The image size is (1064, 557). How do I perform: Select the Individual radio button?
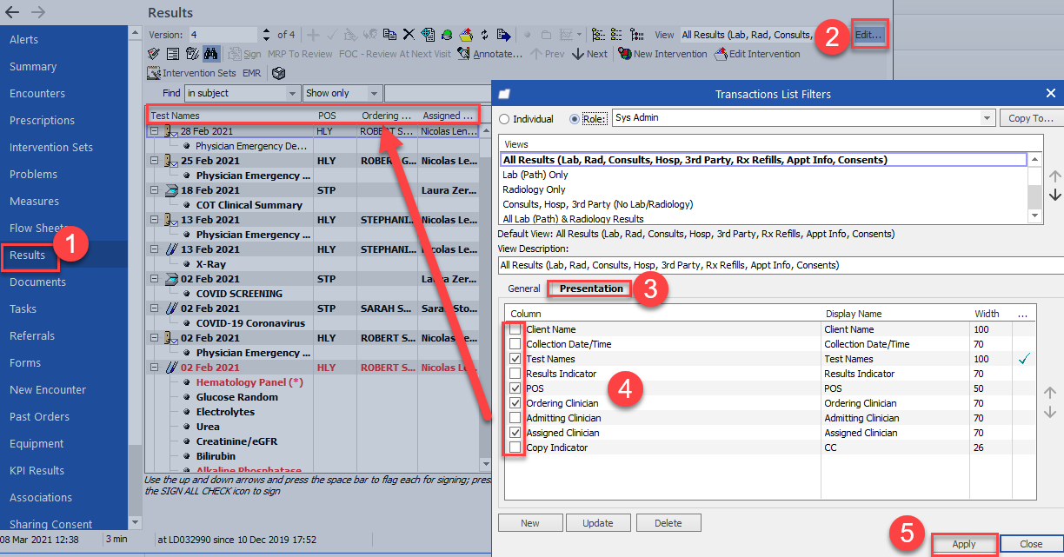(505, 118)
